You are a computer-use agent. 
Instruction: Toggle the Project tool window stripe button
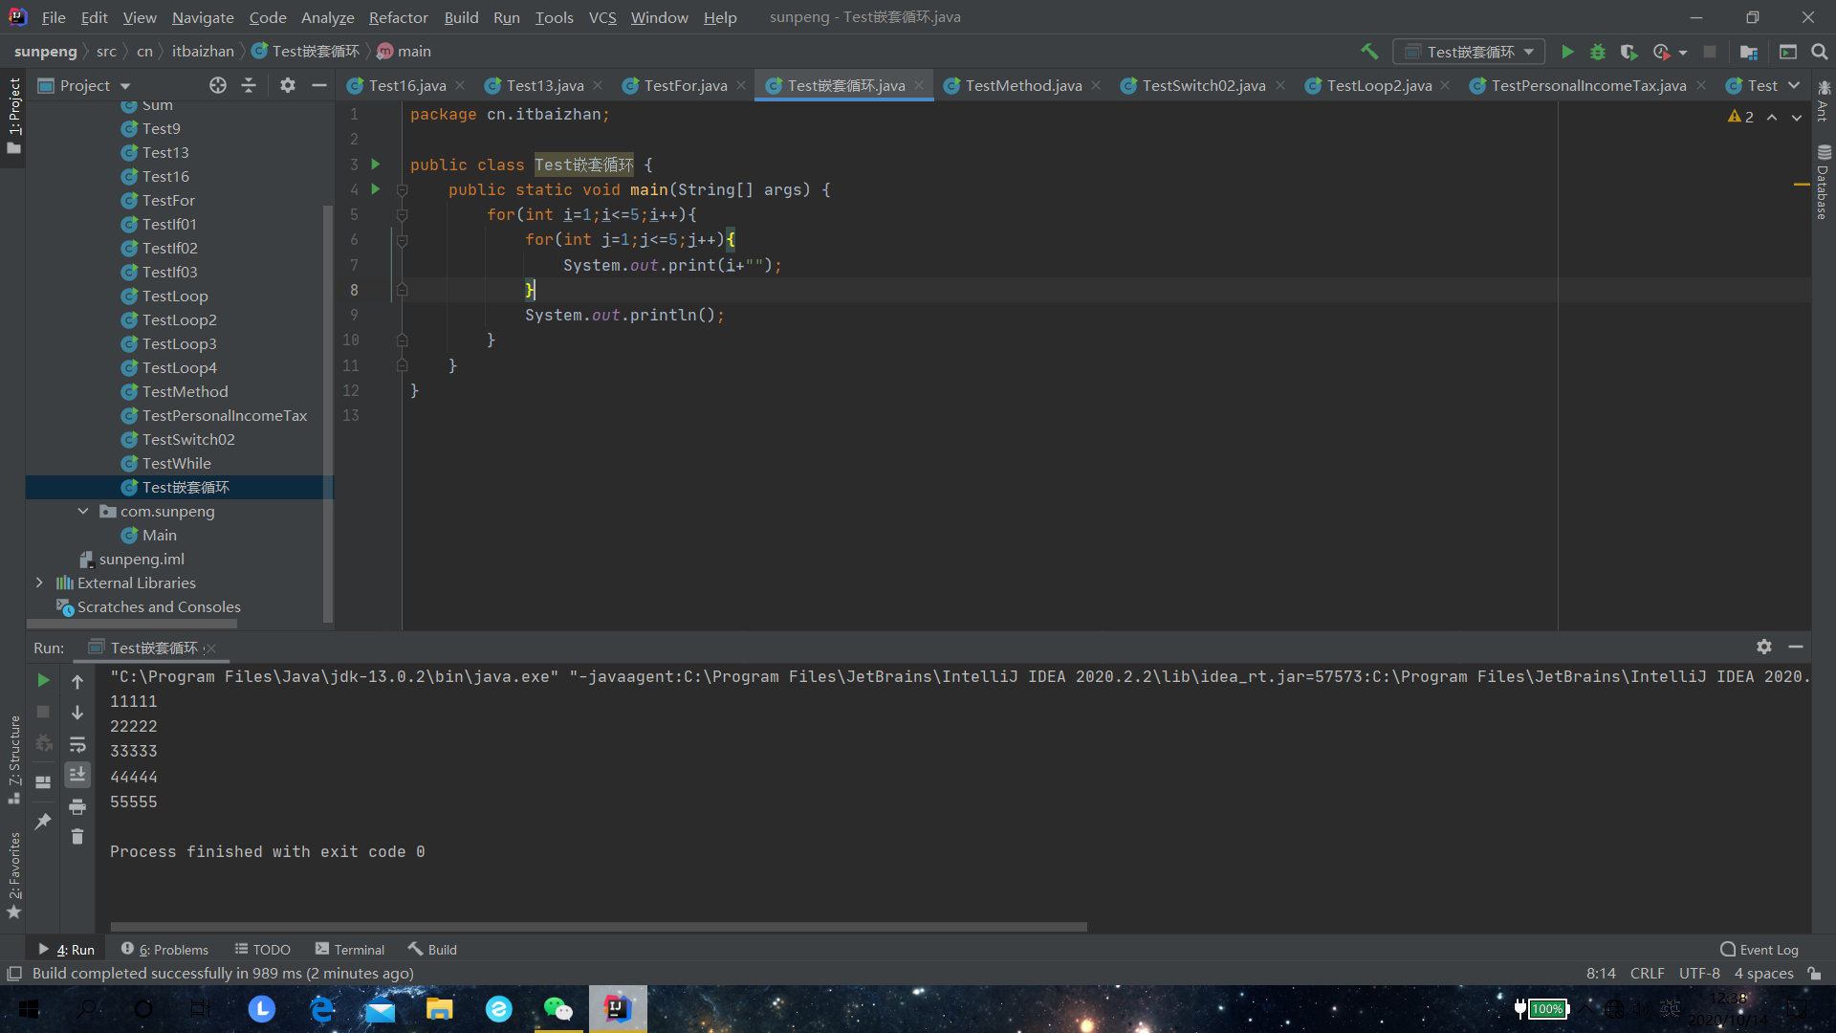click(13, 116)
